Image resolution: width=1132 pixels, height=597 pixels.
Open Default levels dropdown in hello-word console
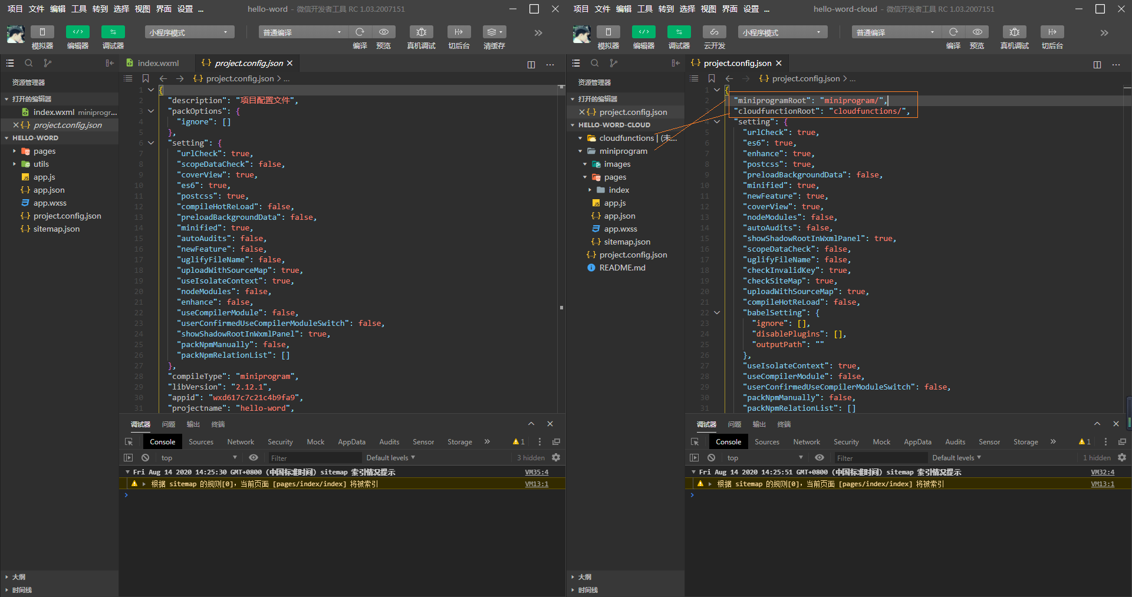click(x=390, y=458)
